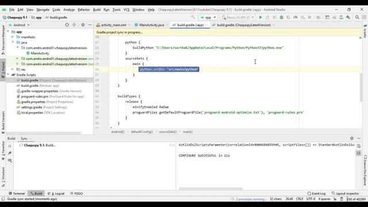The height and width of the screenshot is (207, 368).
Task: Click the Stop square toolbar icon
Action: [x=309, y=17]
